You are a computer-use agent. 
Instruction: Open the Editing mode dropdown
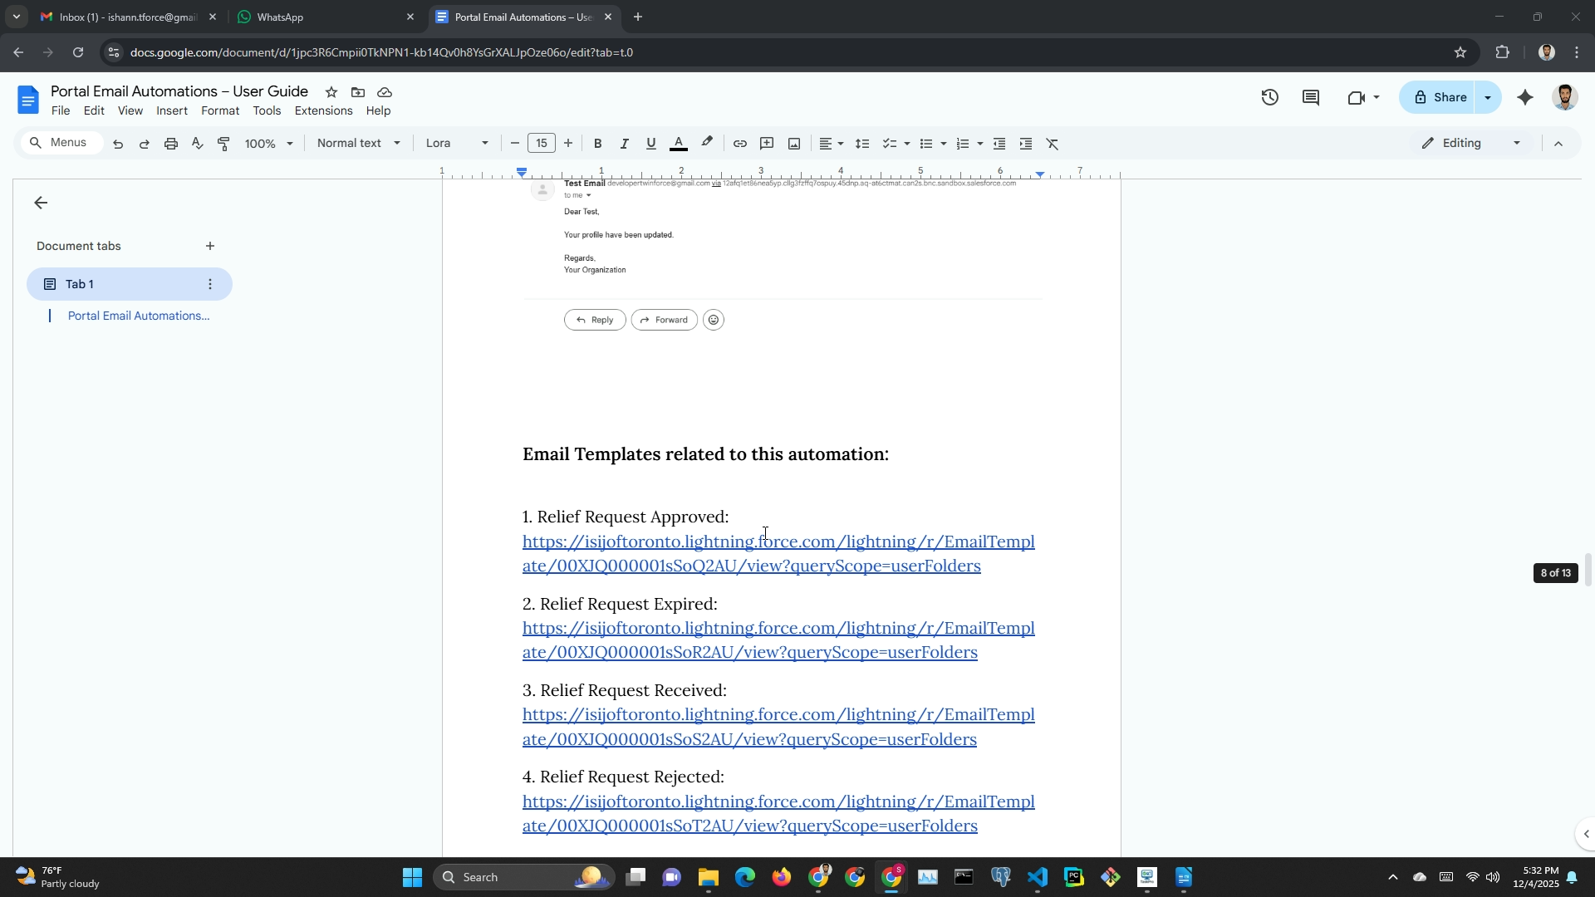(x=1471, y=144)
